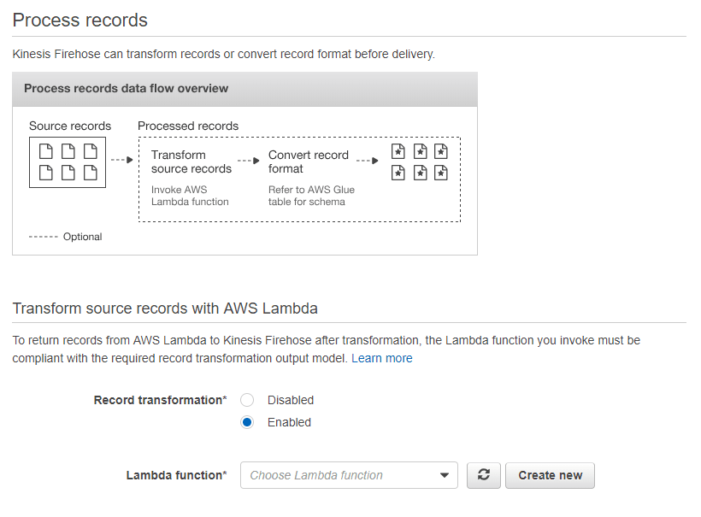Select the Enabled record transformation option
The image size is (701, 517).
[x=247, y=422]
